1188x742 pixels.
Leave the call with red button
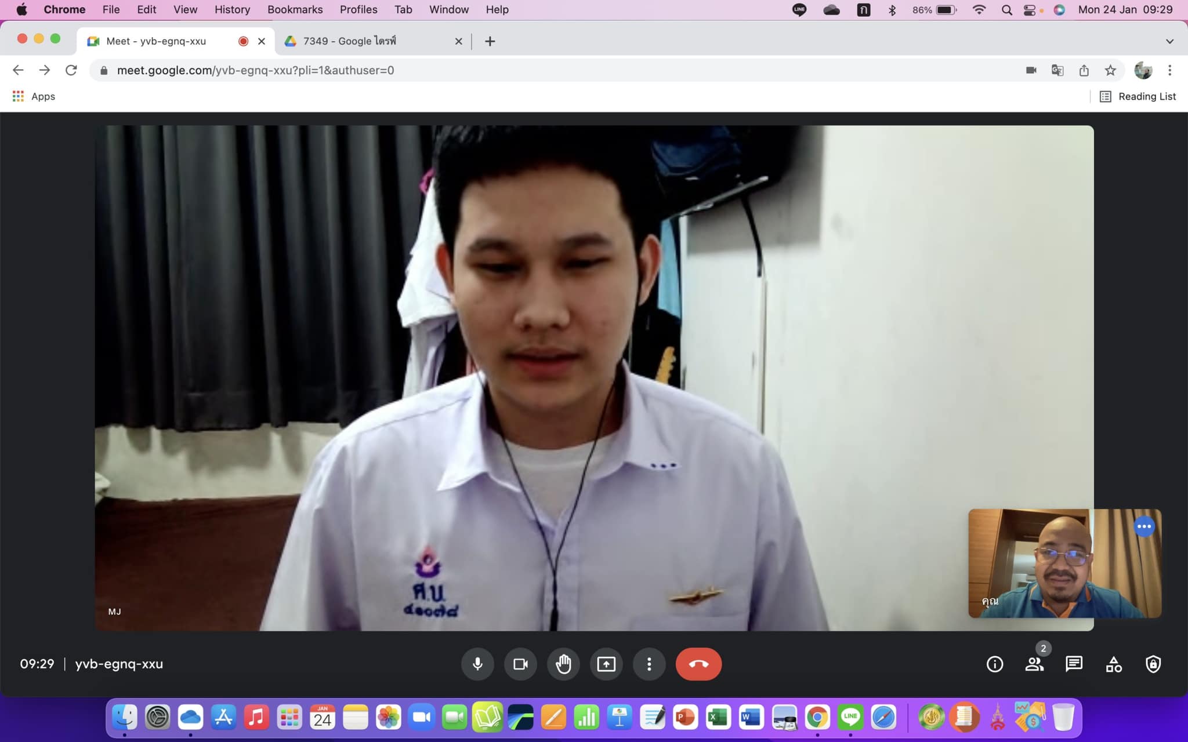pyautogui.click(x=698, y=664)
